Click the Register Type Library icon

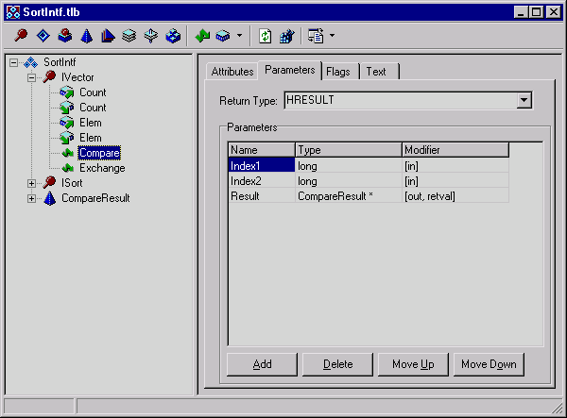point(286,37)
